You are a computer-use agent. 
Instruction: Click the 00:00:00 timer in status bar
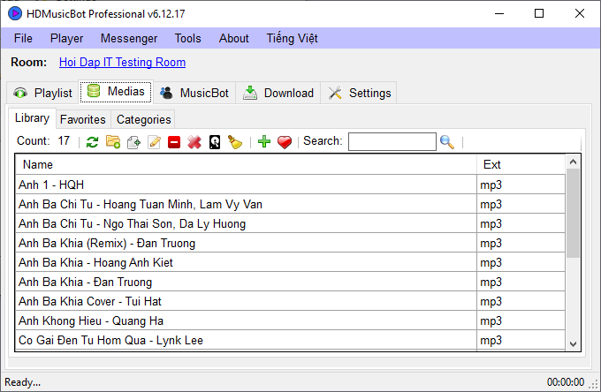(566, 382)
